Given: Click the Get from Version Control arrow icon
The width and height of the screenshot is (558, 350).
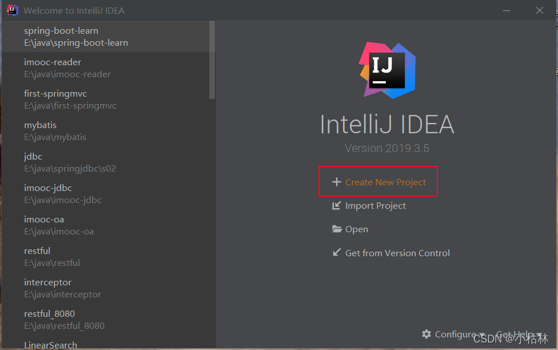Looking at the screenshot, I should pos(336,252).
